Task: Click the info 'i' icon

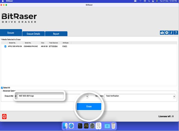Action: (171, 33)
